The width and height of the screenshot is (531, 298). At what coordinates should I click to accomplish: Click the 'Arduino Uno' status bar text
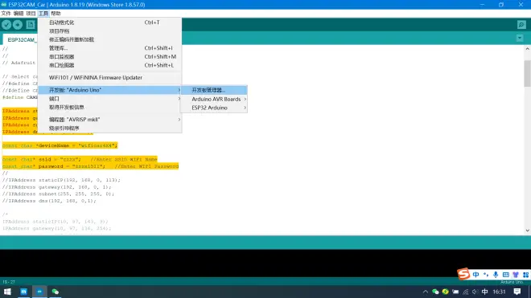(512, 282)
